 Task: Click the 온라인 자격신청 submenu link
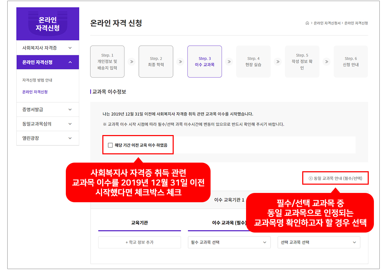click(35, 92)
